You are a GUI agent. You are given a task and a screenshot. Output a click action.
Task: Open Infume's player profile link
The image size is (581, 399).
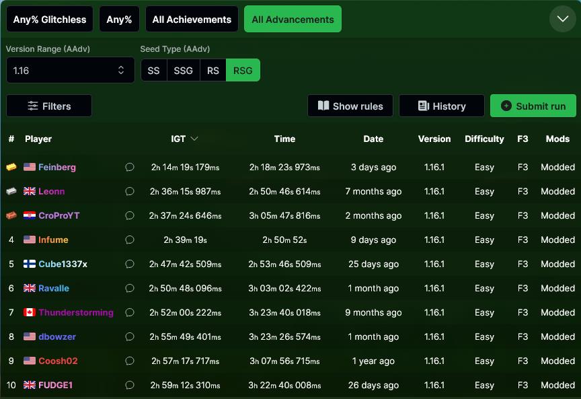[53, 240]
